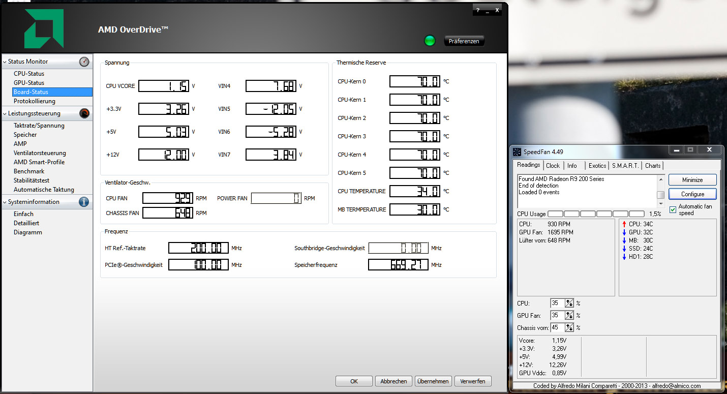Image resolution: width=727 pixels, height=394 pixels.
Task: Click the SpeedFan title bar icon
Action: coord(517,151)
